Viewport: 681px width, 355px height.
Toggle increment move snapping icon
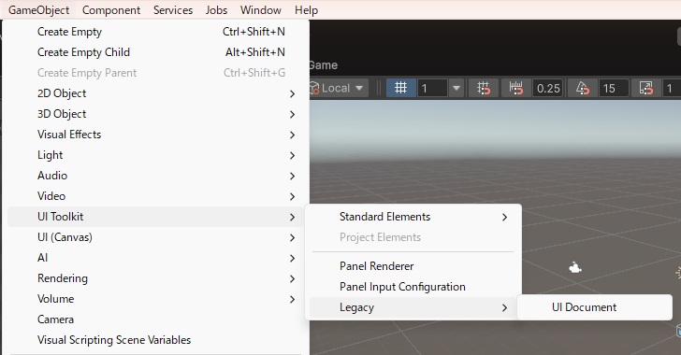pyautogui.click(x=516, y=88)
